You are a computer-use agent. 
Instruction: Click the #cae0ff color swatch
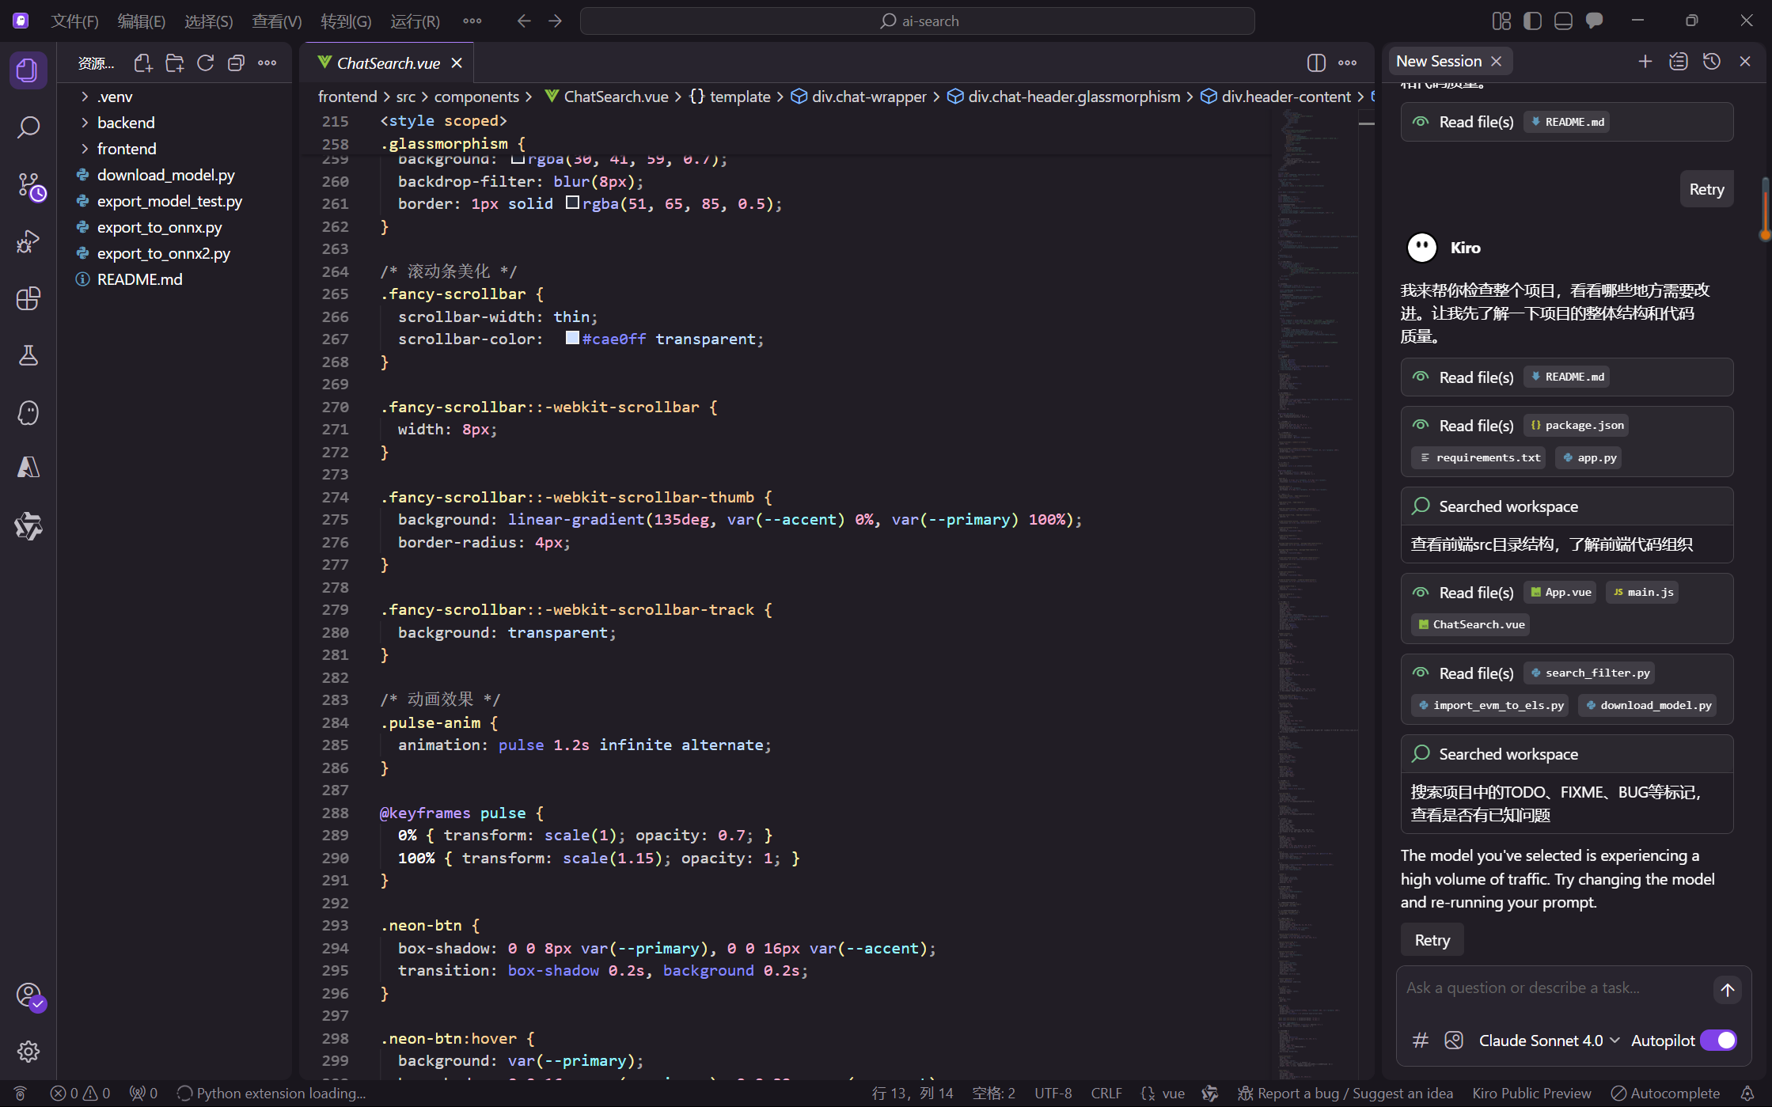[x=572, y=339]
